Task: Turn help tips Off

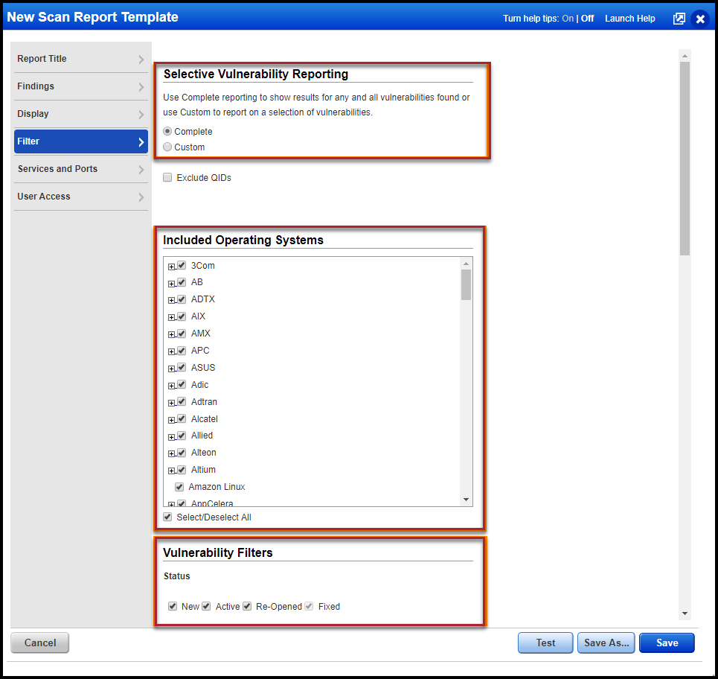Action: pyautogui.click(x=587, y=18)
